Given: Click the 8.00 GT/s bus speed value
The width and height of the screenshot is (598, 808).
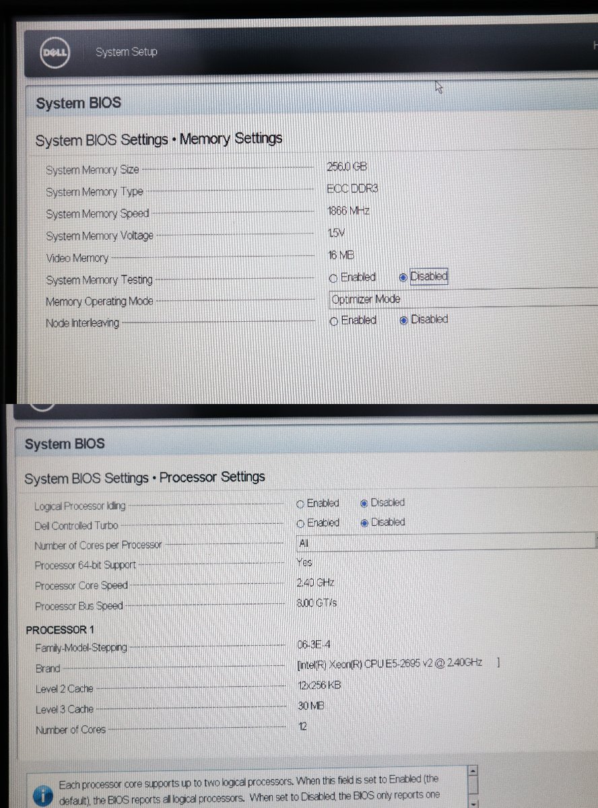Looking at the screenshot, I should 317,603.
